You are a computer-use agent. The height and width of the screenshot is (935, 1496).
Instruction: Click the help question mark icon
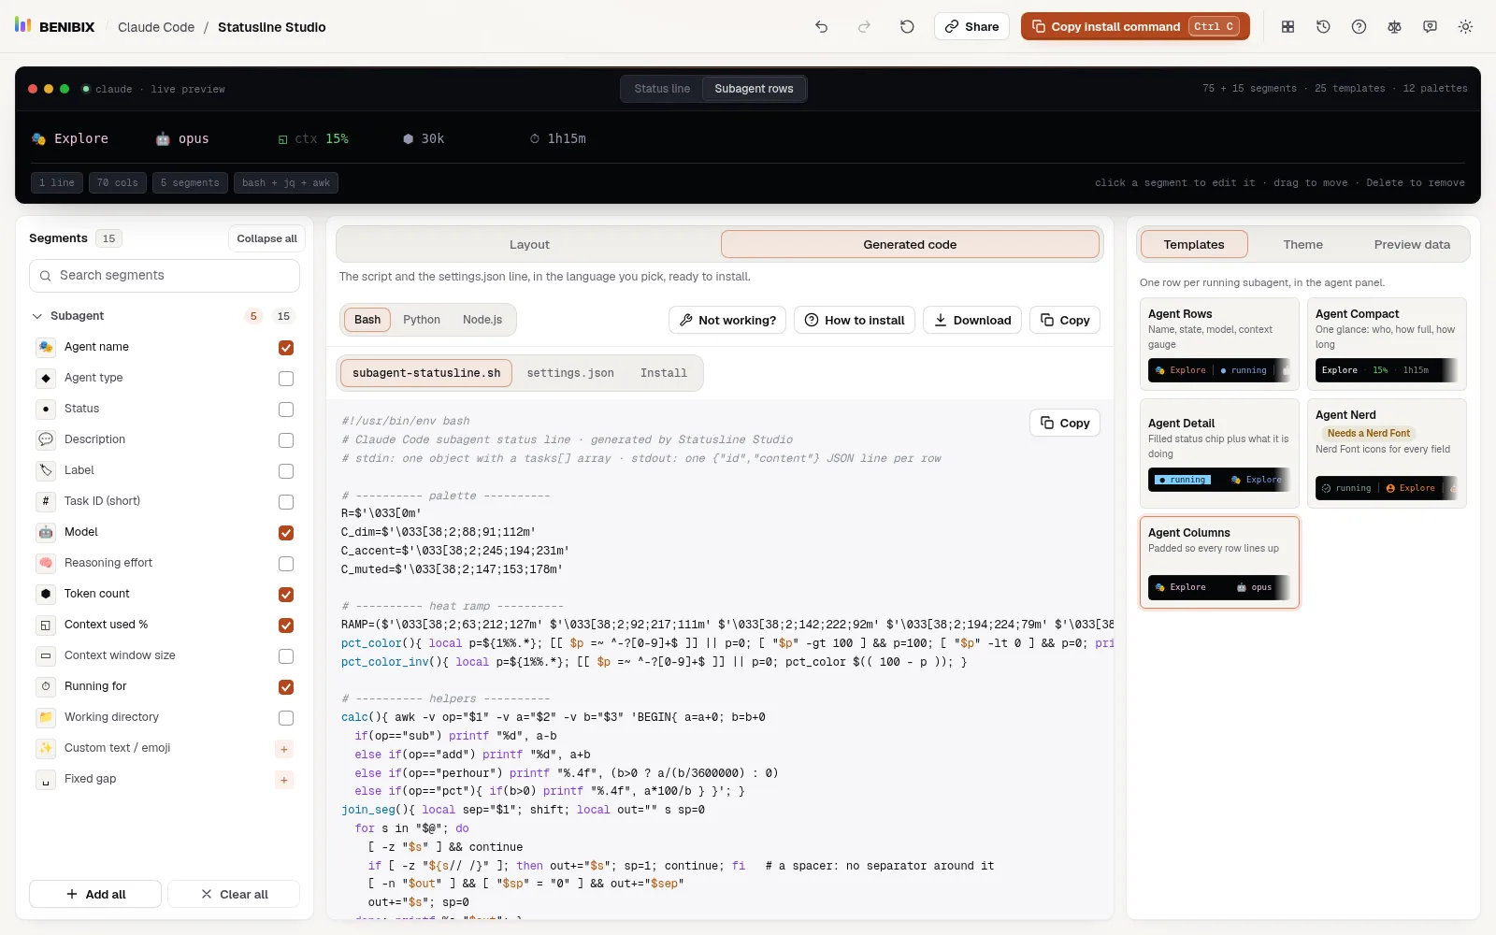pyautogui.click(x=1359, y=27)
